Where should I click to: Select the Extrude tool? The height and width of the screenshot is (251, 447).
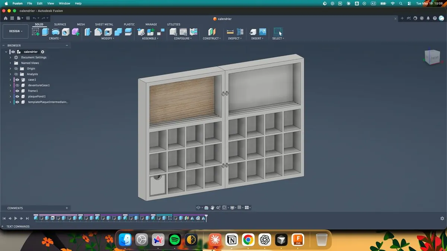coord(45,32)
